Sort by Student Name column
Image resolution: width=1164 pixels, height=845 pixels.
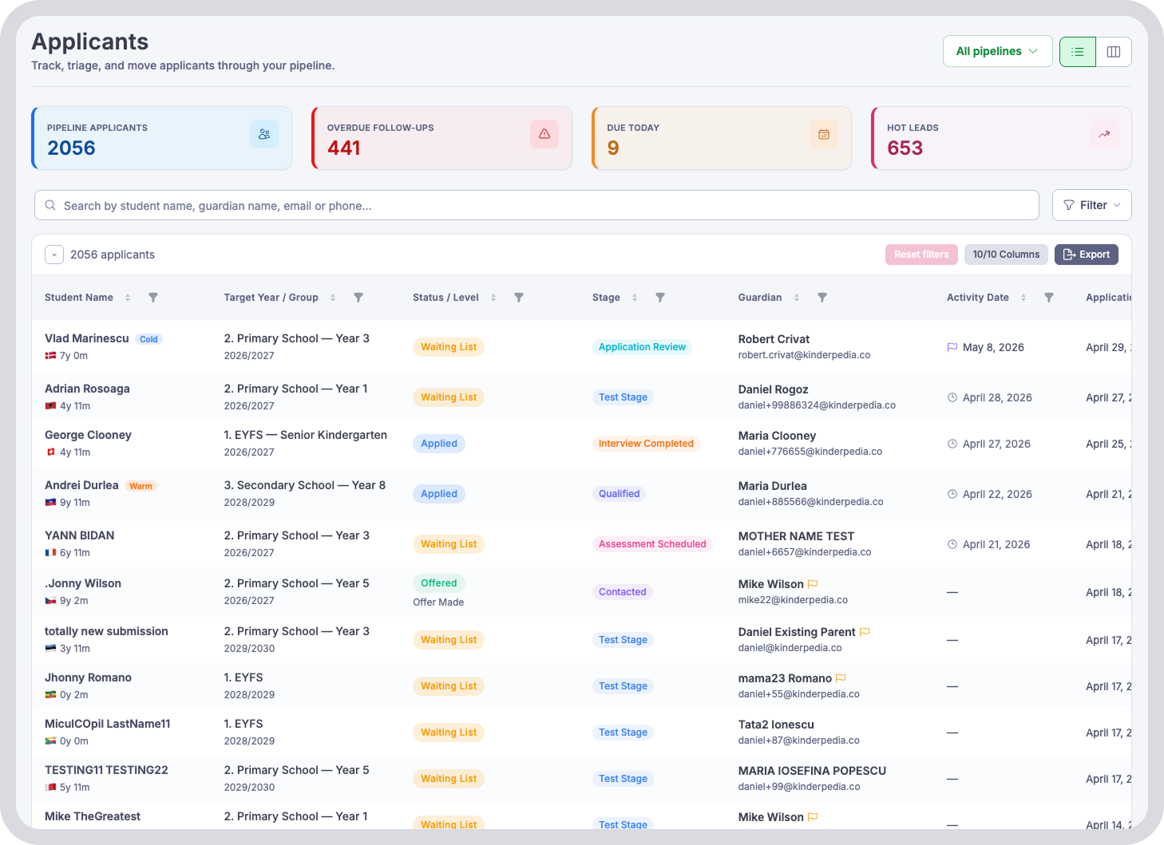coord(128,298)
